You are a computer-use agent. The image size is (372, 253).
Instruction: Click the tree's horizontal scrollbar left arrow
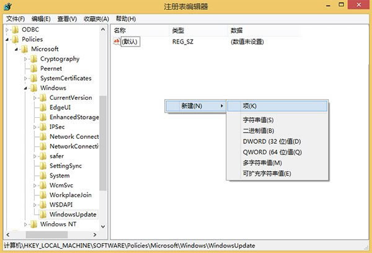8,235
